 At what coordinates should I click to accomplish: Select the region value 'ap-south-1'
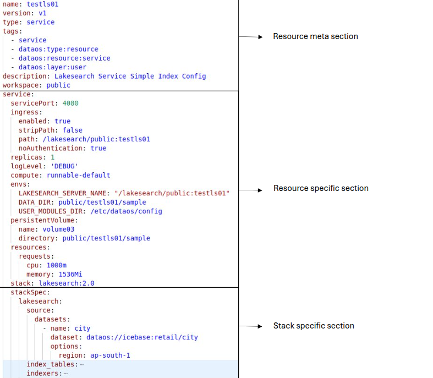pyautogui.click(x=110, y=355)
